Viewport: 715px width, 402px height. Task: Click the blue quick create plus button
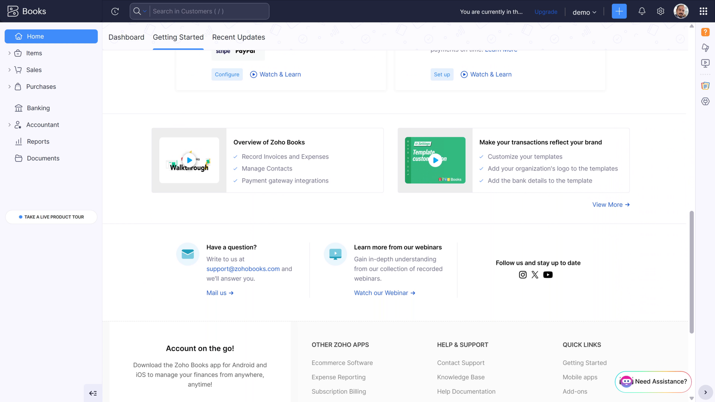click(619, 11)
